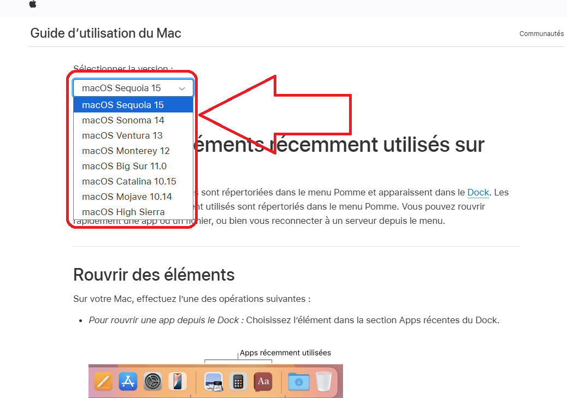567x398 pixels.
Task: Click the iPhone Mirroring icon in the Dock
Action: 177,382
